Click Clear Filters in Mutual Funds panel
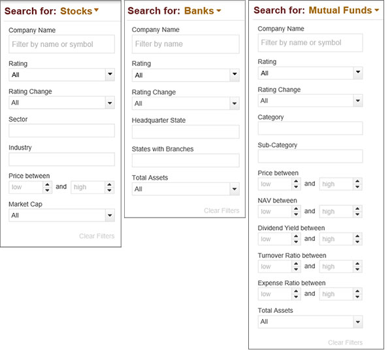This screenshot has height=356, width=392. click(345, 342)
